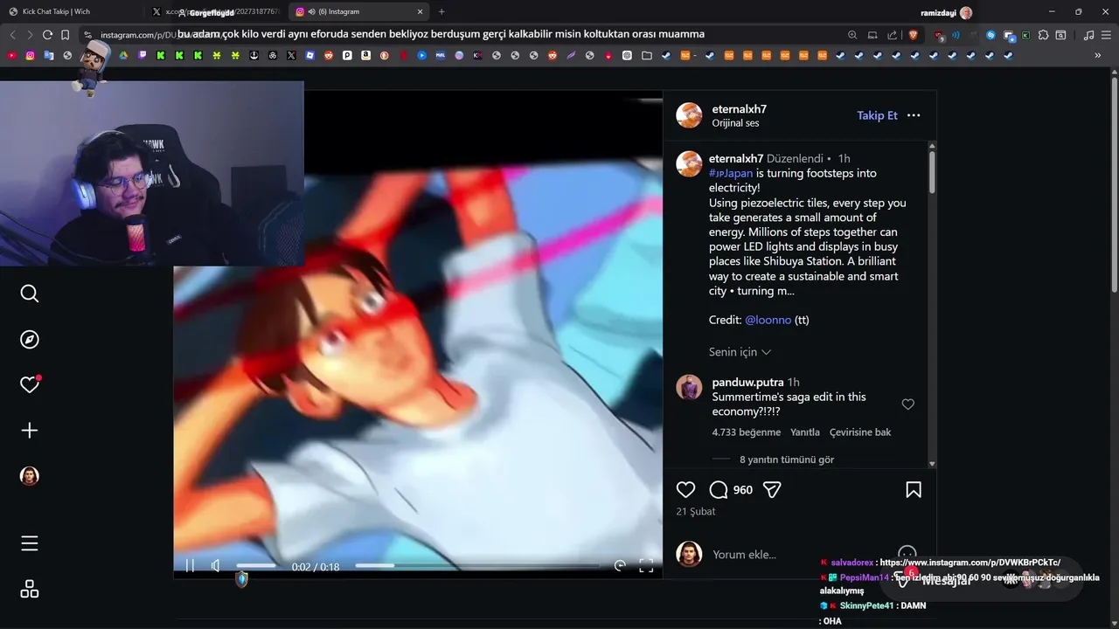The image size is (1119, 629).
Task: Open the Meta apps grid icon
Action: tap(30, 590)
